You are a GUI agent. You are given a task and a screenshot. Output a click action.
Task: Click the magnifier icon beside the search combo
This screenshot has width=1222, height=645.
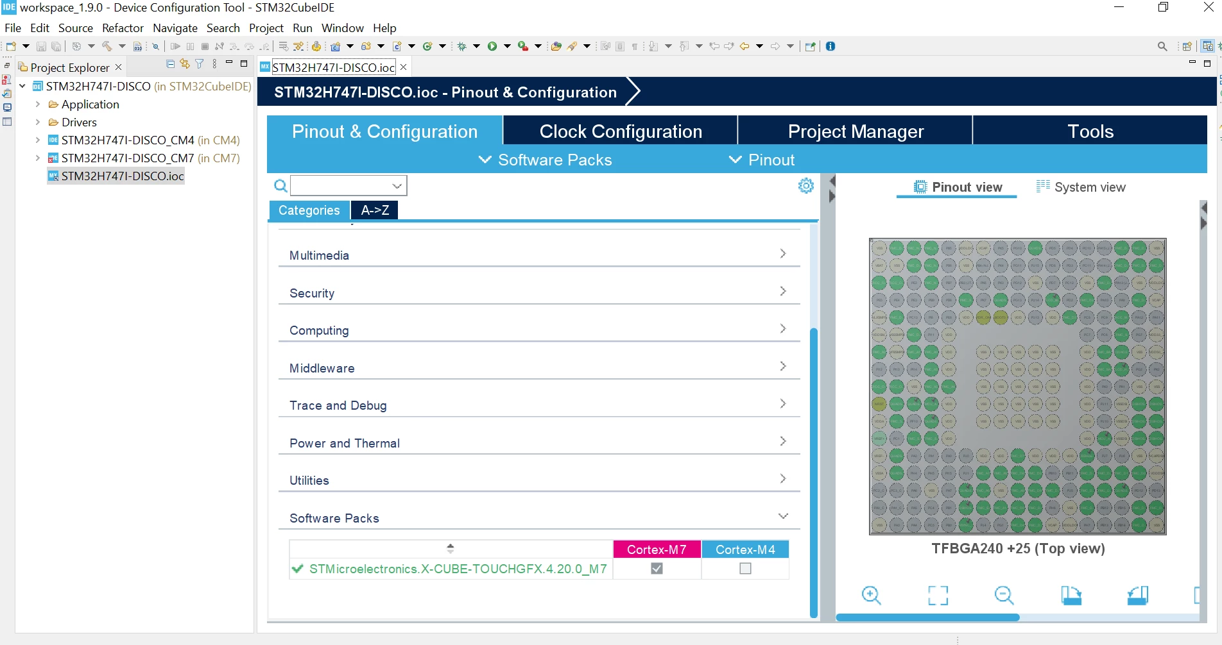coord(280,186)
